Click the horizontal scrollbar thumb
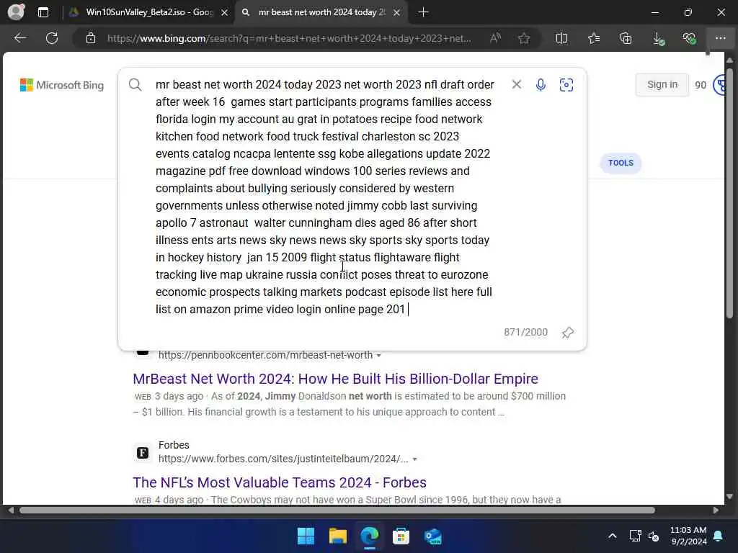This screenshot has height=553, width=738. point(337,511)
